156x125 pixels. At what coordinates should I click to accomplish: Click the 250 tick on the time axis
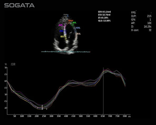[44, 116]
